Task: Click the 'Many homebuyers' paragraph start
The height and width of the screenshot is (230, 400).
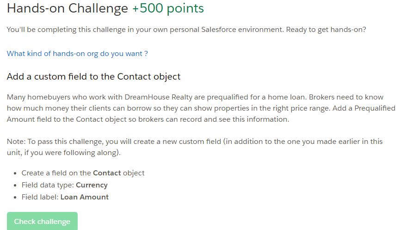Action: click(x=35, y=97)
